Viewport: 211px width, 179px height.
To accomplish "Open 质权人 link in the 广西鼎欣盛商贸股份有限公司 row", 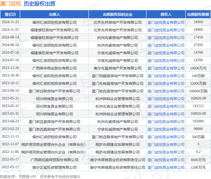I will [x=166, y=160].
